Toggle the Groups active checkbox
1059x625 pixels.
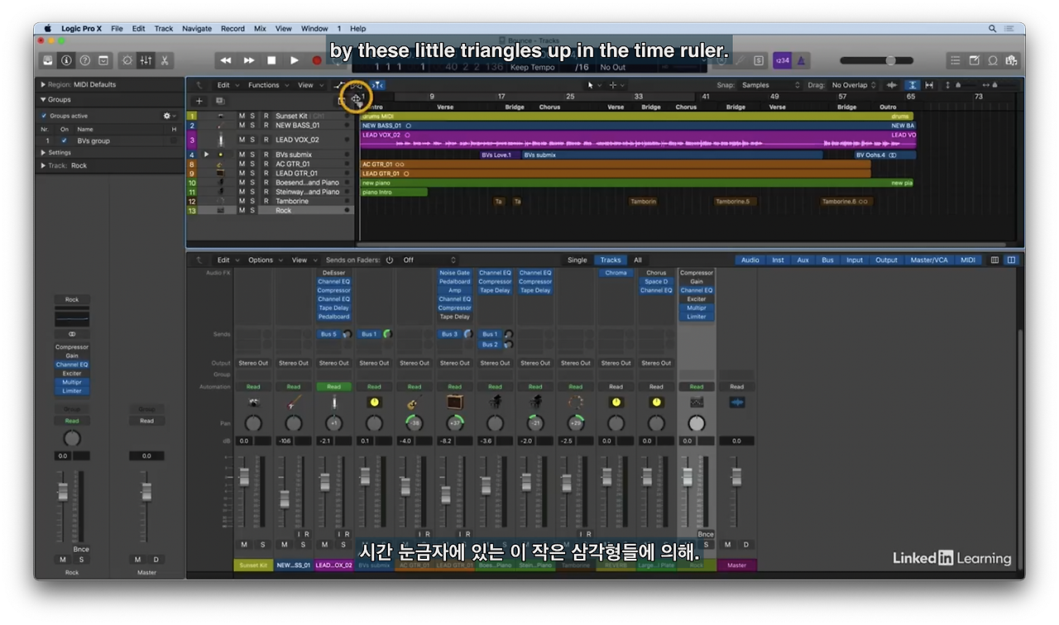pyautogui.click(x=45, y=116)
